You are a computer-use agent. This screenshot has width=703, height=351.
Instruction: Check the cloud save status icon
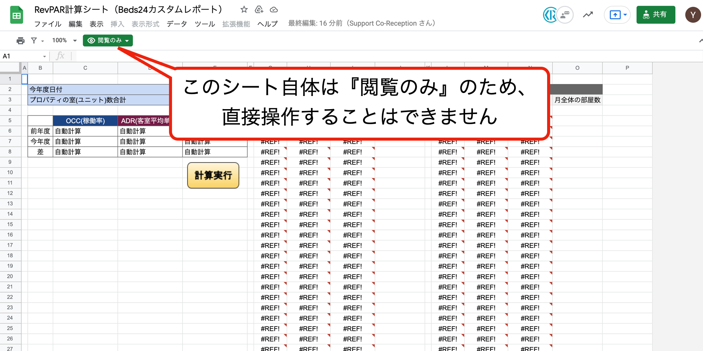pos(274,10)
